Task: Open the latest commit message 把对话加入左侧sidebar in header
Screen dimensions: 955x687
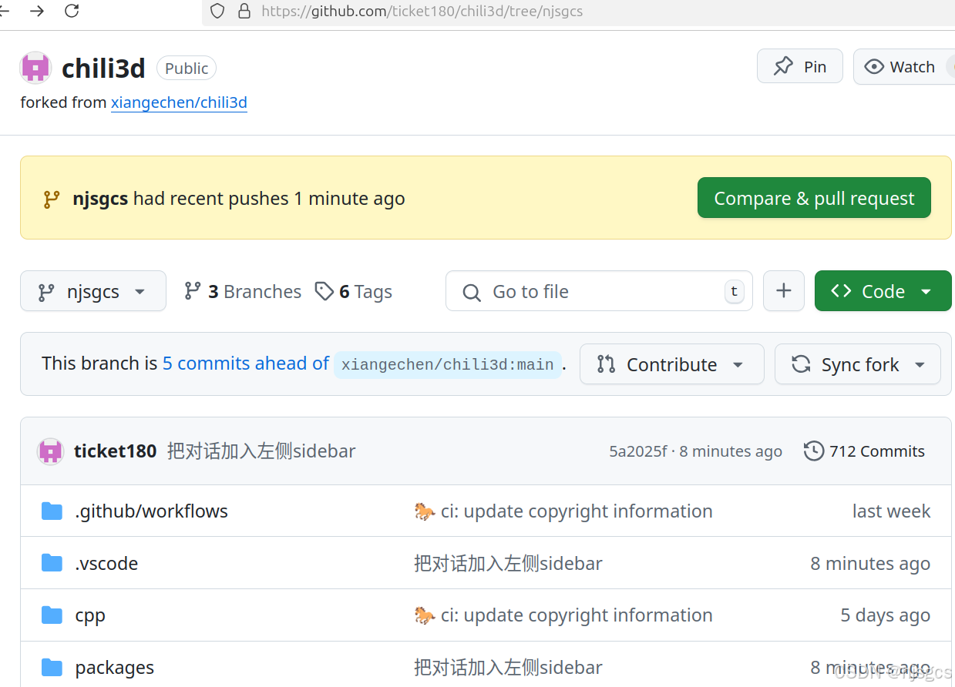Action: click(261, 451)
